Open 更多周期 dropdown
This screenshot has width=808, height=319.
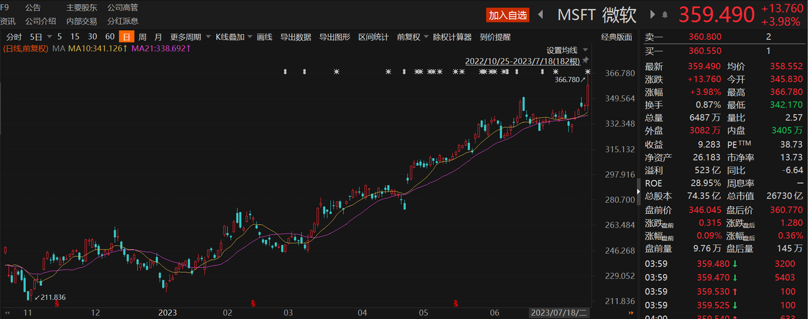[190, 37]
